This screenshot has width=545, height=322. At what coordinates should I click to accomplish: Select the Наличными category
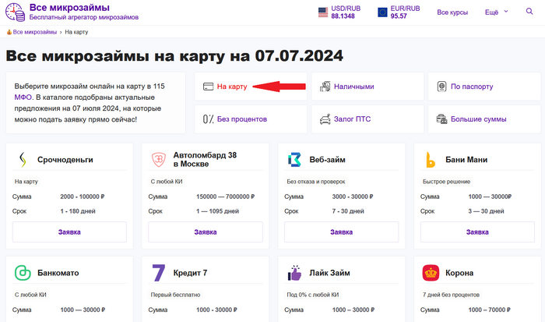click(x=367, y=87)
